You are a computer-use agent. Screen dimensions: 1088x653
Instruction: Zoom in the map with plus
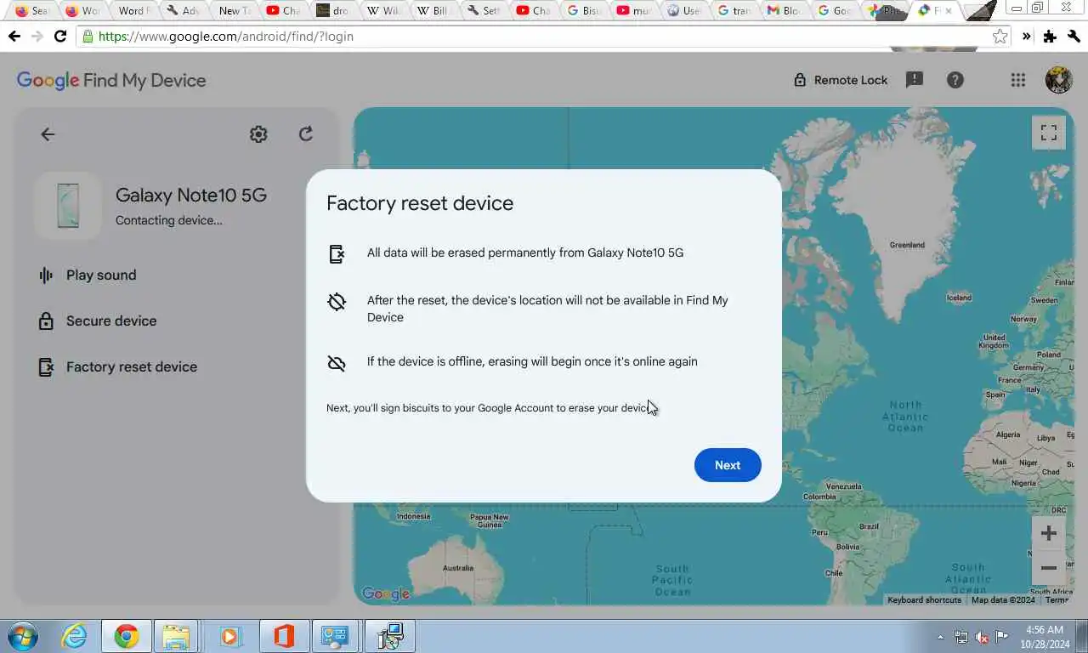point(1048,533)
